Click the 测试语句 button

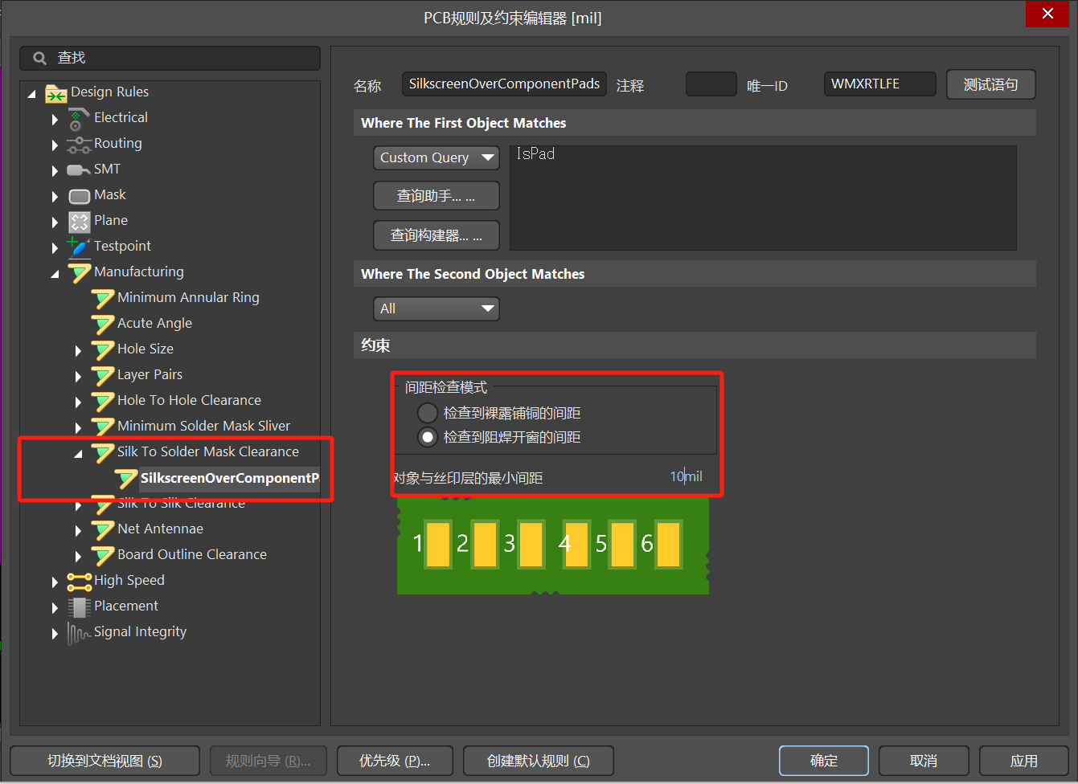[x=990, y=84]
